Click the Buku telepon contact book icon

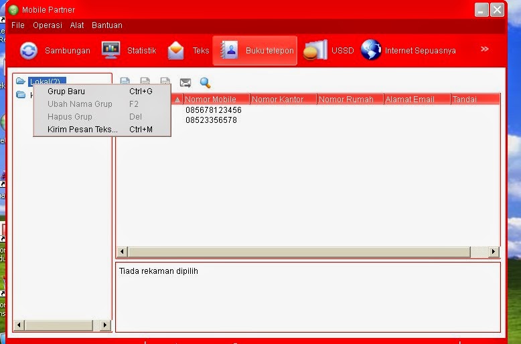click(229, 49)
